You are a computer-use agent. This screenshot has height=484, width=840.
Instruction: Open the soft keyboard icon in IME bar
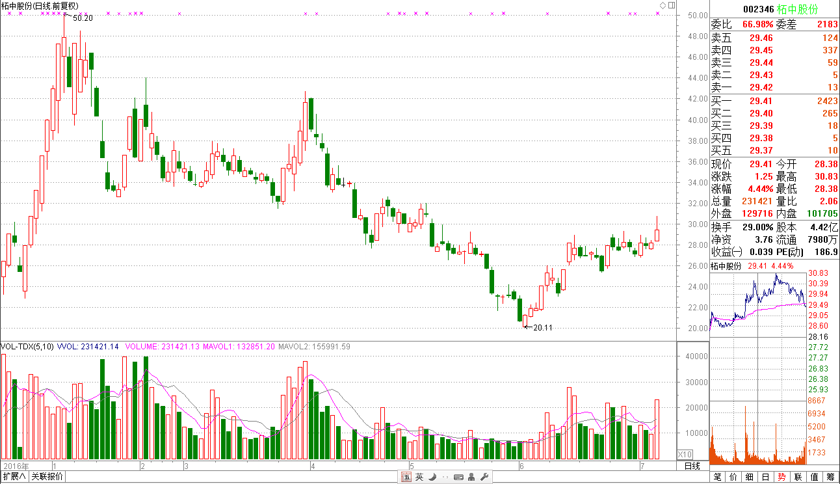(x=458, y=477)
